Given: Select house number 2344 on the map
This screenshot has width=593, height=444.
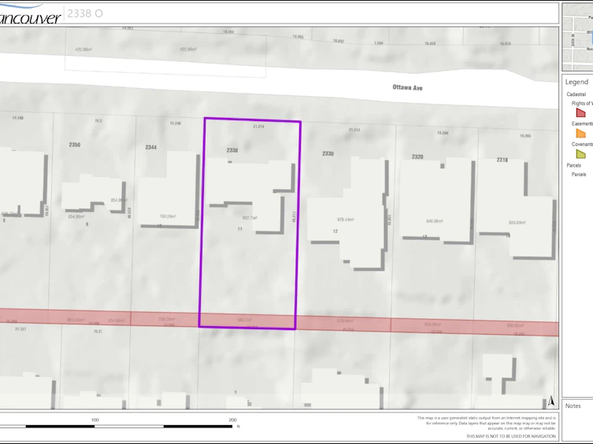Looking at the screenshot, I should click(151, 147).
